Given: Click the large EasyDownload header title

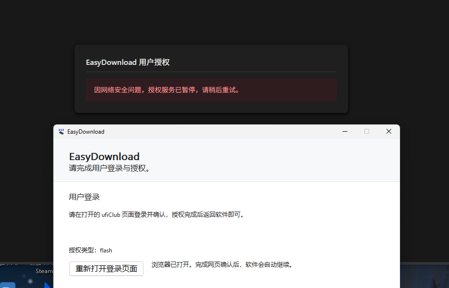Looking at the screenshot, I should 104,156.
